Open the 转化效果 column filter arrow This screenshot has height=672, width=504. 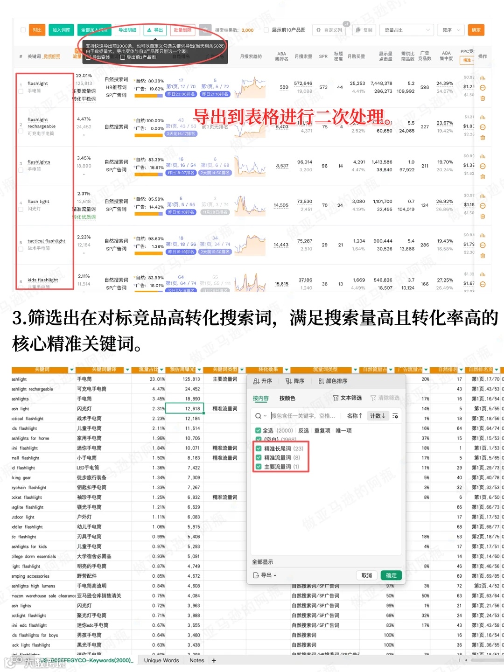pyautogui.click(x=286, y=370)
